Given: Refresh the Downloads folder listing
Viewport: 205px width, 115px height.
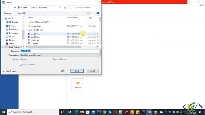Looking at the screenshot, I should coord(65,8).
